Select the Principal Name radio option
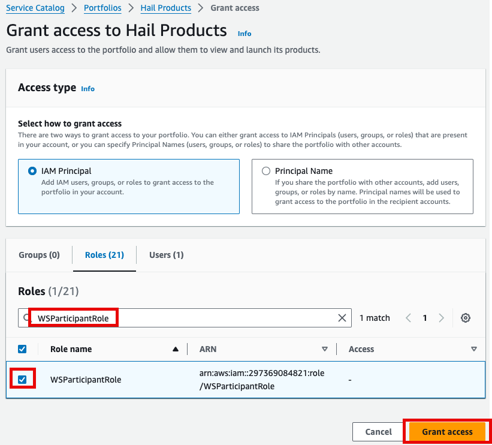Image resolution: width=492 pixels, height=445 pixels. [266, 171]
